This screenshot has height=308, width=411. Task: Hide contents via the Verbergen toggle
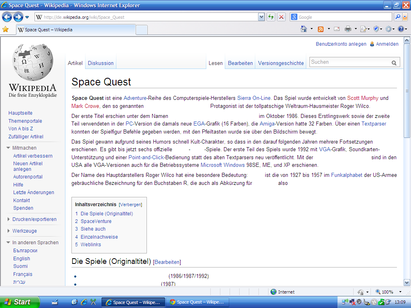[130, 205]
